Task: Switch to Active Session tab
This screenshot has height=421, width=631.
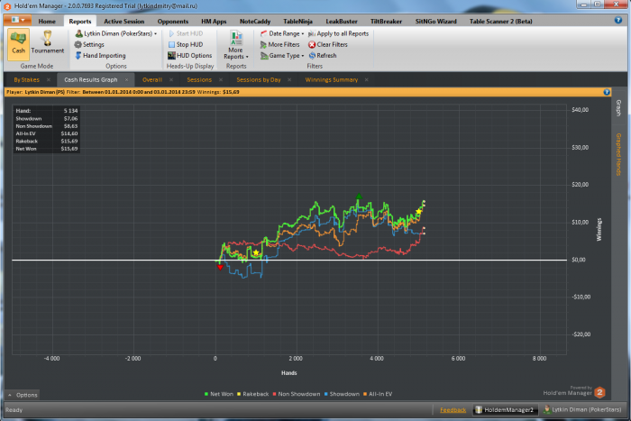Action: pos(124,22)
